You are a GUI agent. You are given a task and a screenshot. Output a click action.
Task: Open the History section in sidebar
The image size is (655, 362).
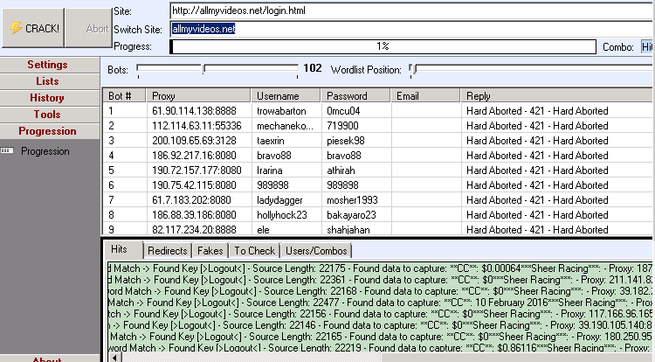[50, 98]
